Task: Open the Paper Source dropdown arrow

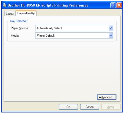Action: 111,28
